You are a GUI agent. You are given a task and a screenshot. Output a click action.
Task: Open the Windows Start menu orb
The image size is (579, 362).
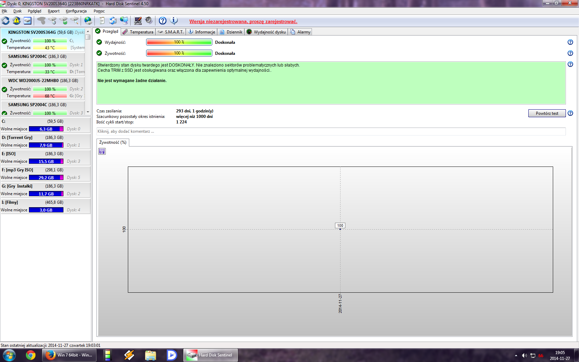point(9,355)
